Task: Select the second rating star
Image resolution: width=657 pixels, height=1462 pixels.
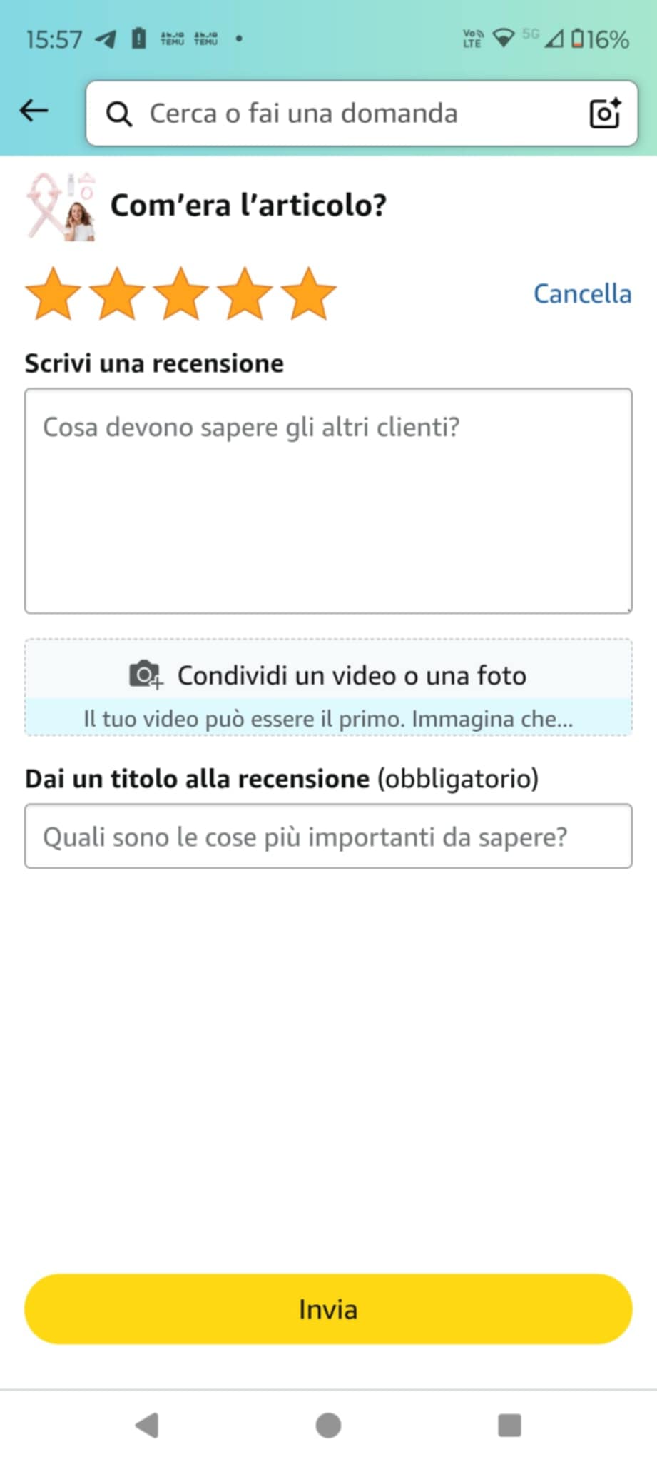Action: 117,293
